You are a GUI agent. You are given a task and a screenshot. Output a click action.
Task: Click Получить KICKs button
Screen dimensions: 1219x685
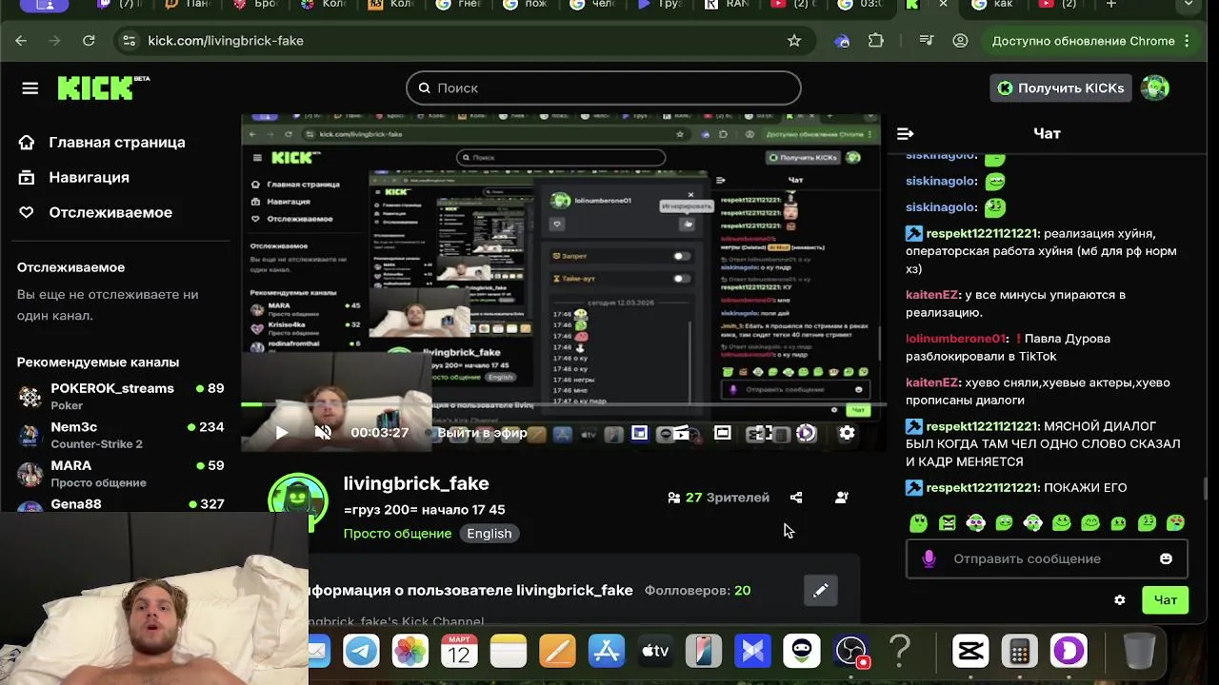pyautogui.click(x=1061, y=88)
